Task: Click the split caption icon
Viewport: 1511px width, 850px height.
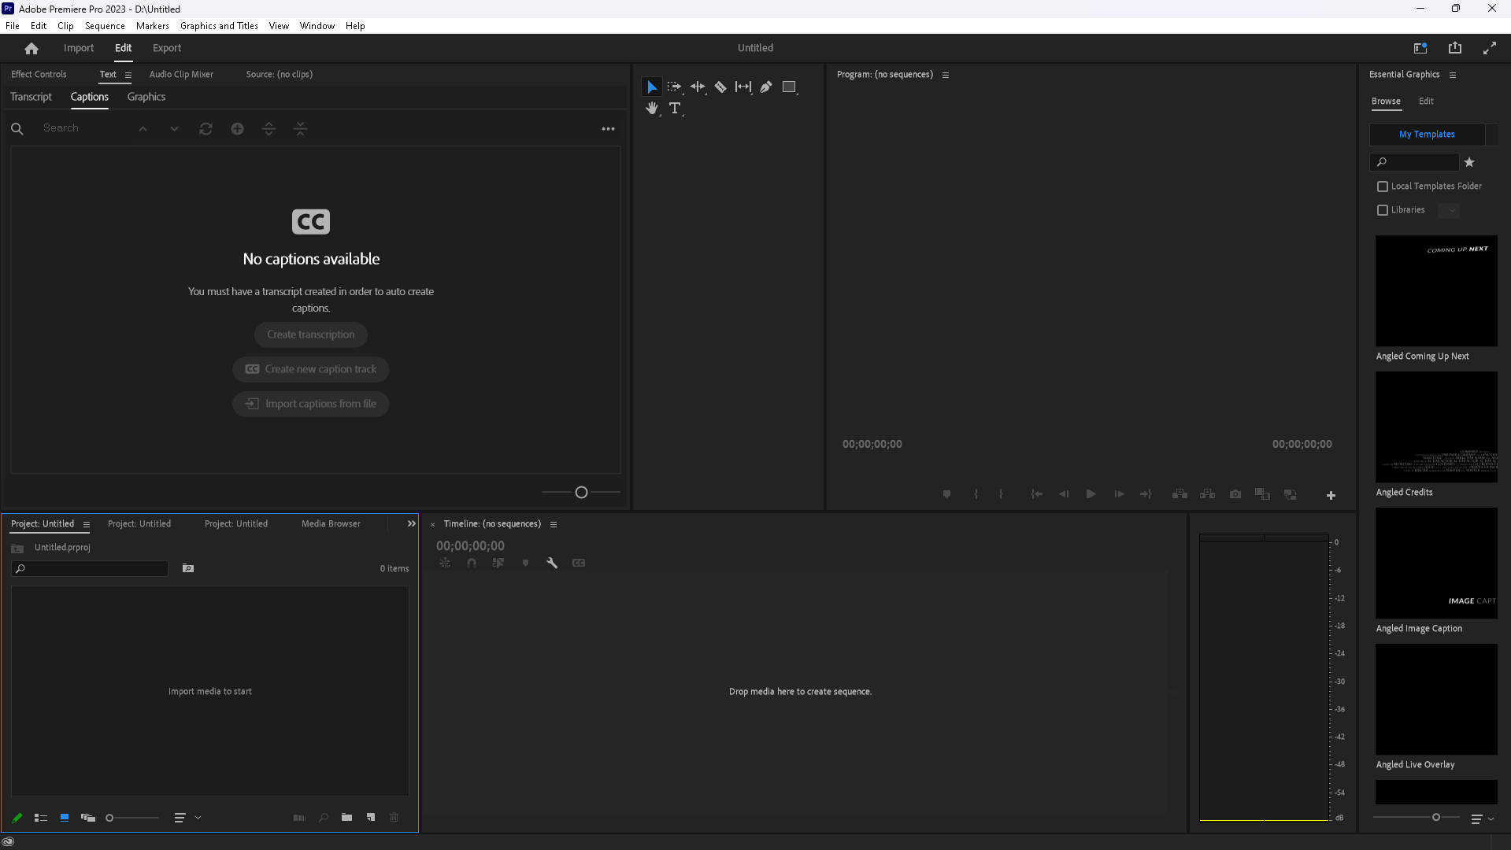Action: (268, 128)
